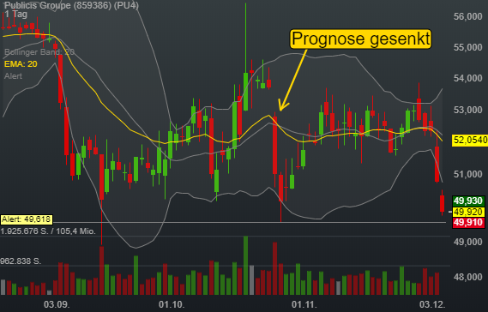Click the gray 'Alert' legend label
The height and width of the screenshot is (312, 488).
[13, 76]
